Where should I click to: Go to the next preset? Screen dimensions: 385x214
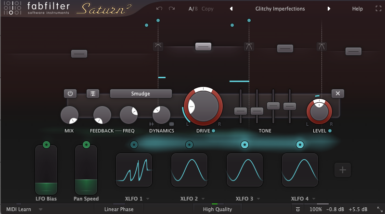pos(329,9)
